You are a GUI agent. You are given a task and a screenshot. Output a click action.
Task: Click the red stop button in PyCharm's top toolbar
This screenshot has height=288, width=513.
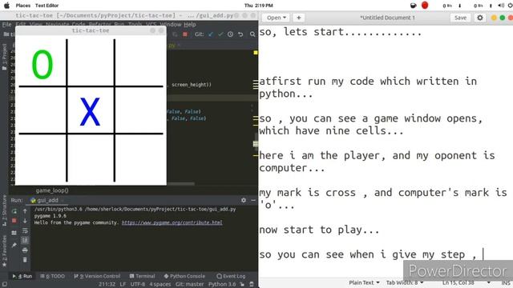coord(185,34)
